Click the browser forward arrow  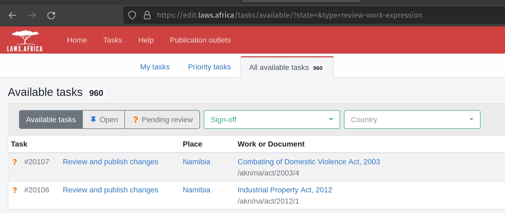tap(32, 15)
